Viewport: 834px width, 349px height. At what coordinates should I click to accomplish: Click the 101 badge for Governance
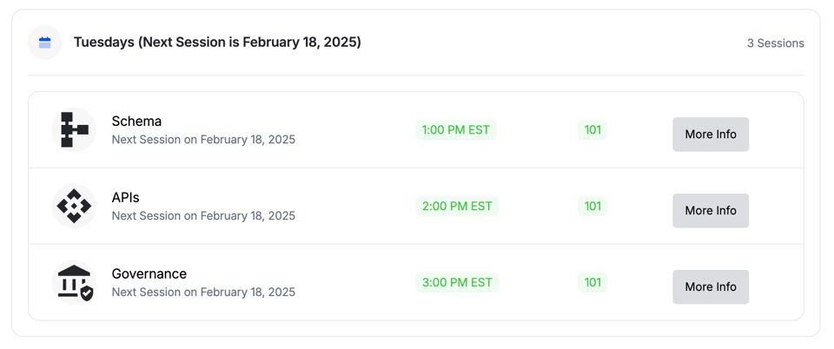592,283
